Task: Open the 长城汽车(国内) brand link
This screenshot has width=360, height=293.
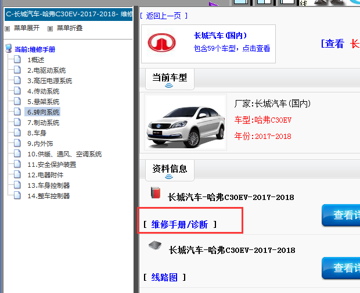Action: click(220, 35)
